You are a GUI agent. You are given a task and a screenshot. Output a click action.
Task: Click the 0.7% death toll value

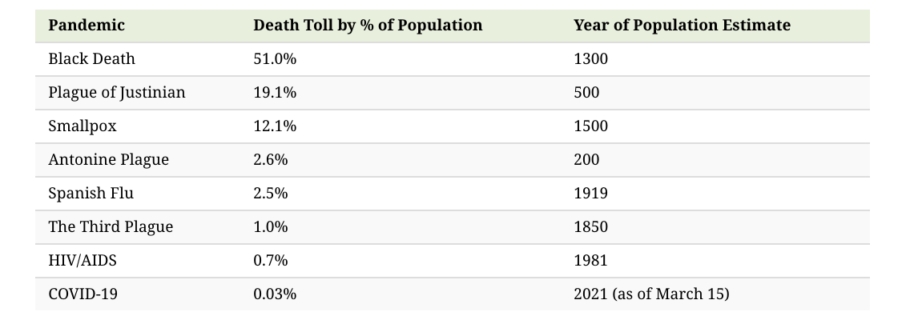(270, 261)
